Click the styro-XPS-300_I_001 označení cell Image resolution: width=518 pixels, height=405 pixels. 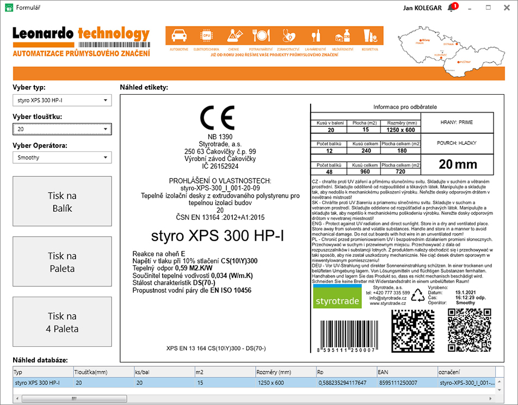tap(466, 383)
